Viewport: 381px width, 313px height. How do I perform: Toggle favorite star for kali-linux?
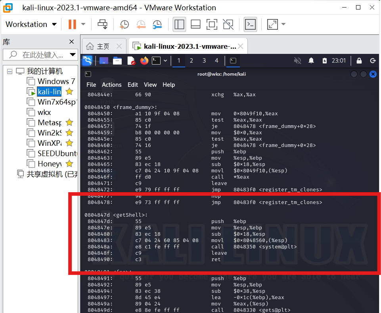(x=69, y=92)
